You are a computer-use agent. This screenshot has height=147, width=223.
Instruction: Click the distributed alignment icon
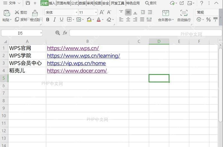[x=149, y=19]
